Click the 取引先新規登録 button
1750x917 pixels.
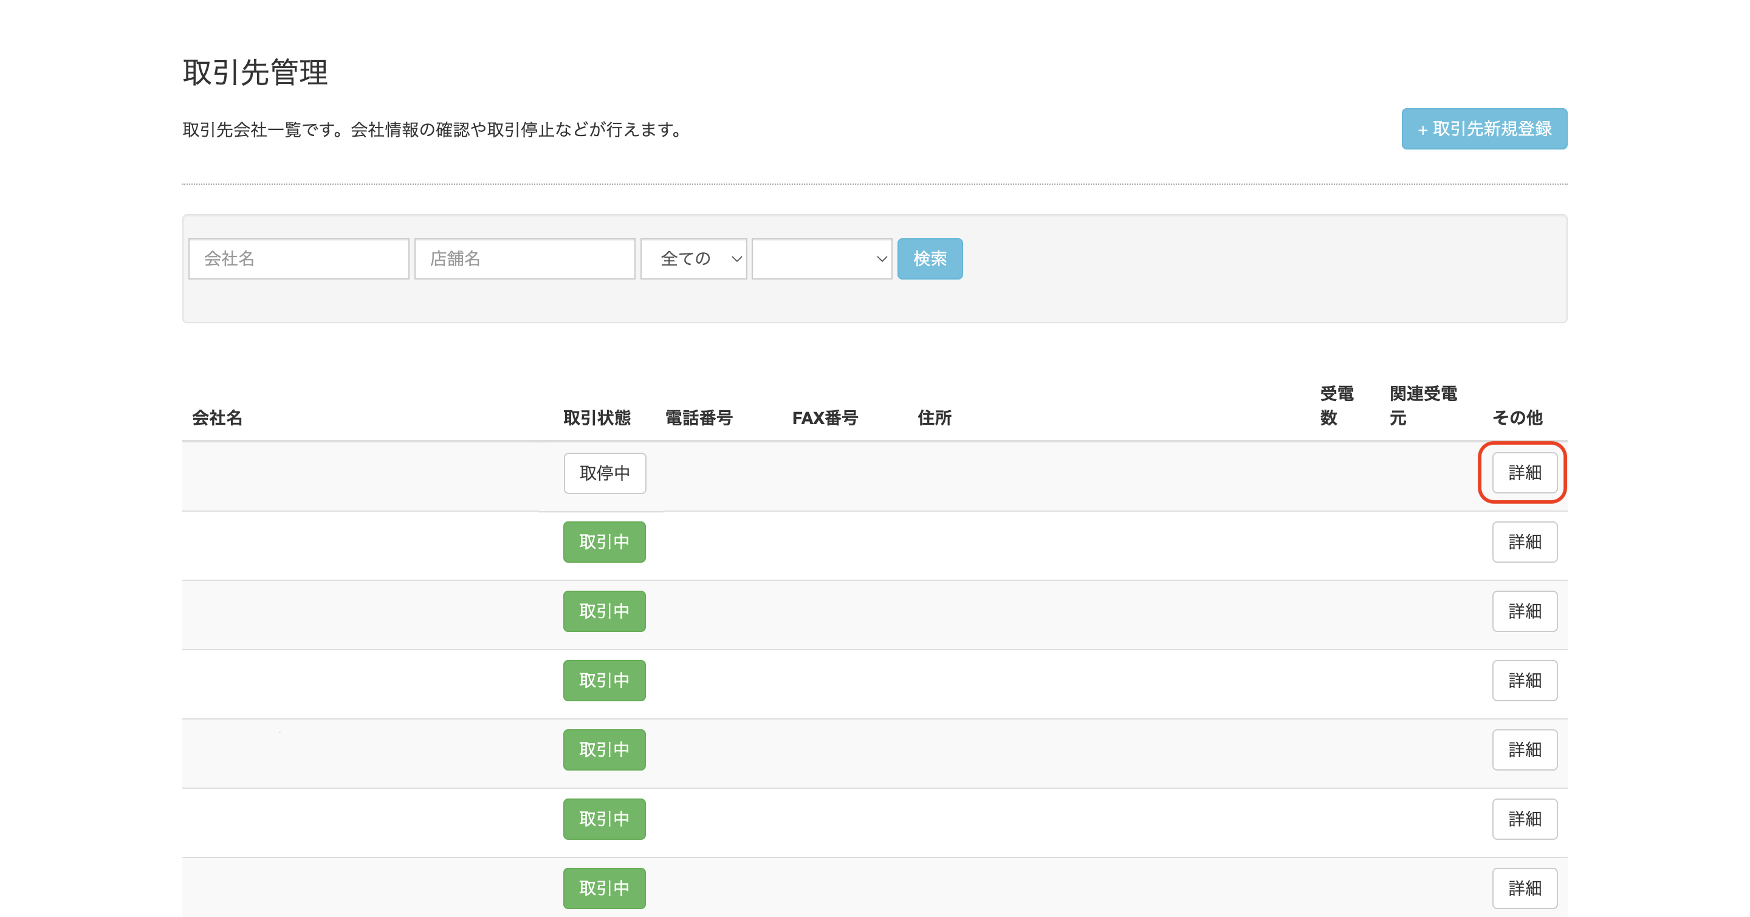1484,128
